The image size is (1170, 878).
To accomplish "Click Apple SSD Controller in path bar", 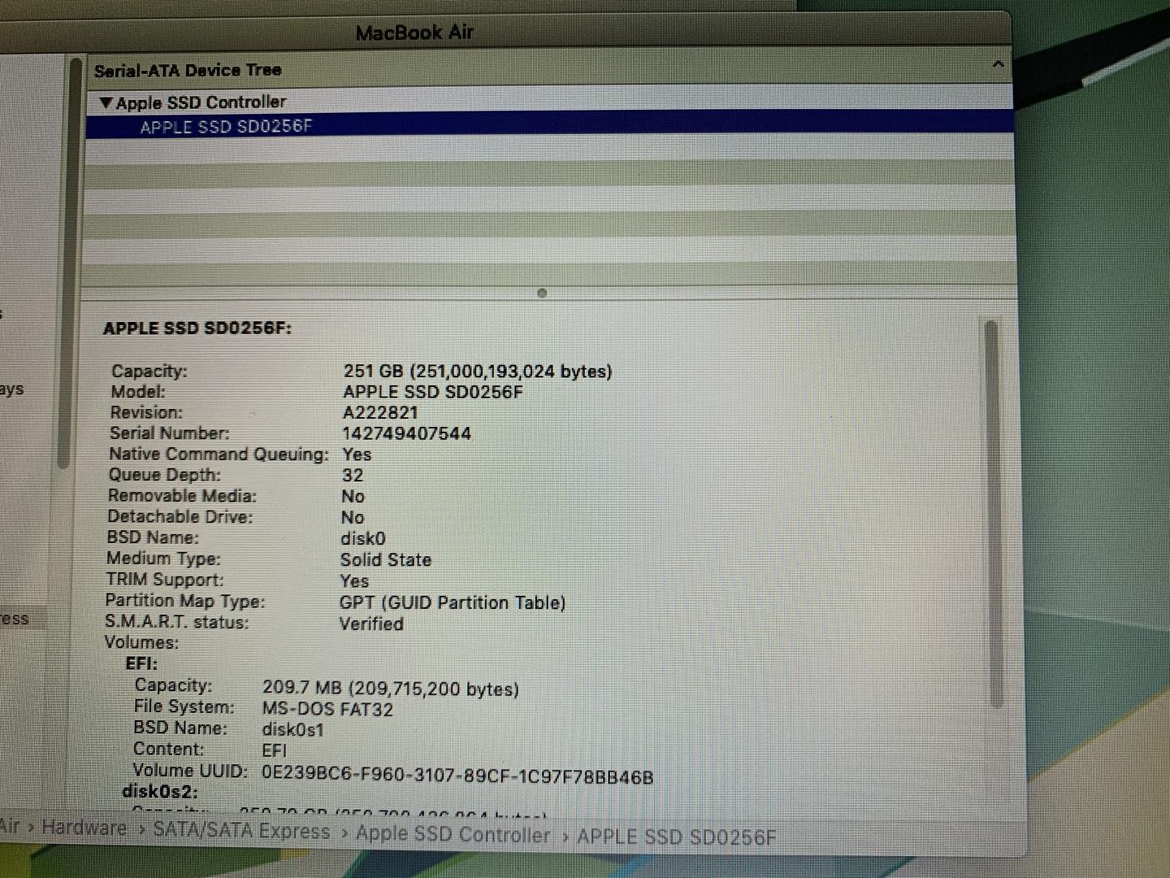I will click(453, 834).
